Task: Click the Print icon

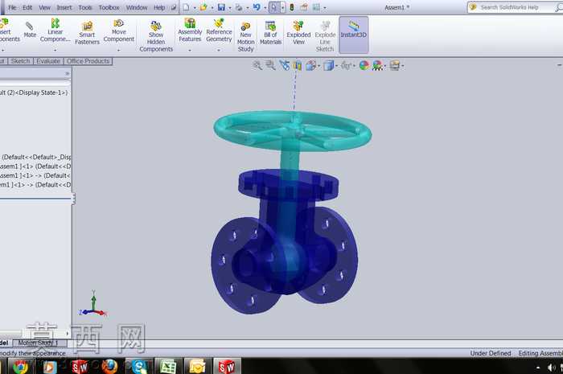Action: (x=238, y=6)
